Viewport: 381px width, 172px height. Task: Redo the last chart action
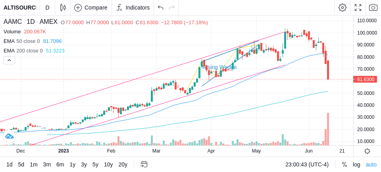click(x=172, y=8)
